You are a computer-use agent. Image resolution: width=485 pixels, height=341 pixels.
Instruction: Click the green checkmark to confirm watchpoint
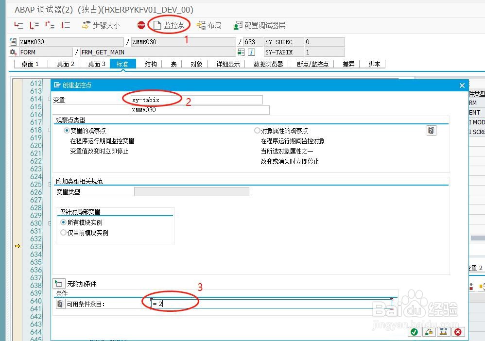[x=414, y=332]
